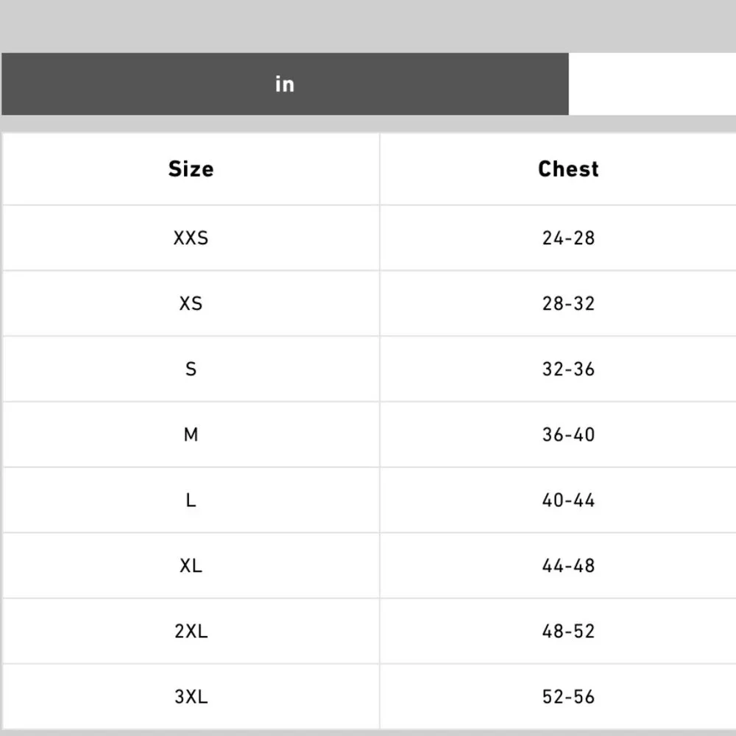Pick the XL size cell
Image resolution: width=736 pixels, height=736 pixels.
(x=191, y=566)
